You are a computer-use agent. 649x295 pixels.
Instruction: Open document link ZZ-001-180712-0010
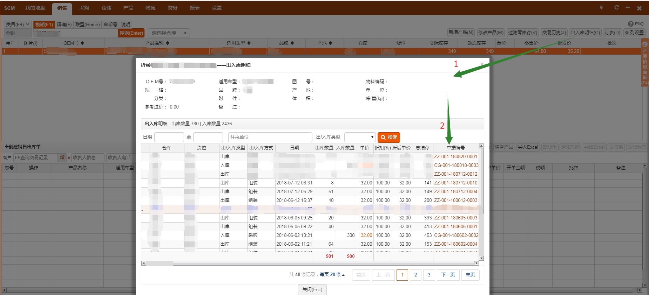pos(455,183)
